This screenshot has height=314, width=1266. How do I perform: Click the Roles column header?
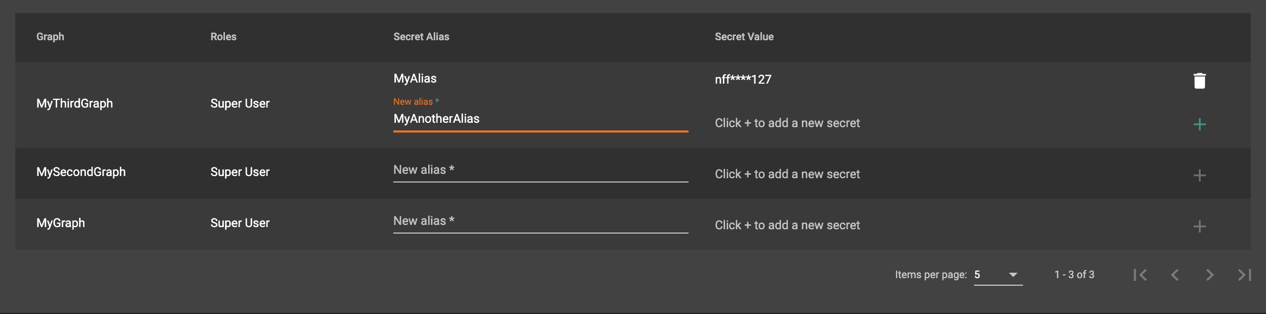(223, 37)
